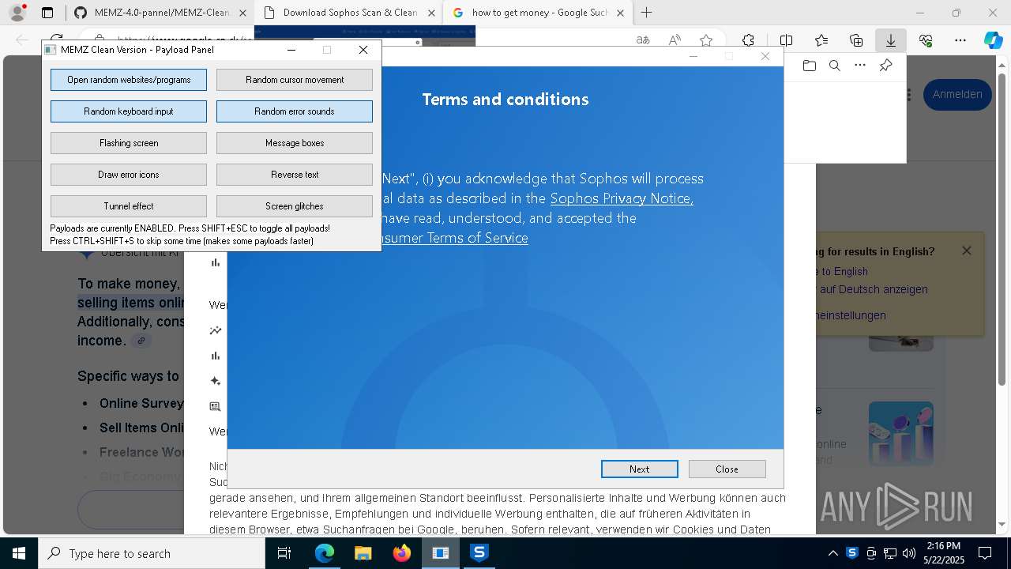Switch to MEMZ app in taskbar
Screen dimensions: 1011x569
(x=441, y=553)
